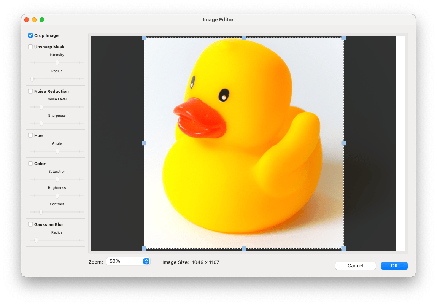This screenshot has width=437, height=305.
Task: Click the Sharpness slider handle
Action: [x=41, y=124]
